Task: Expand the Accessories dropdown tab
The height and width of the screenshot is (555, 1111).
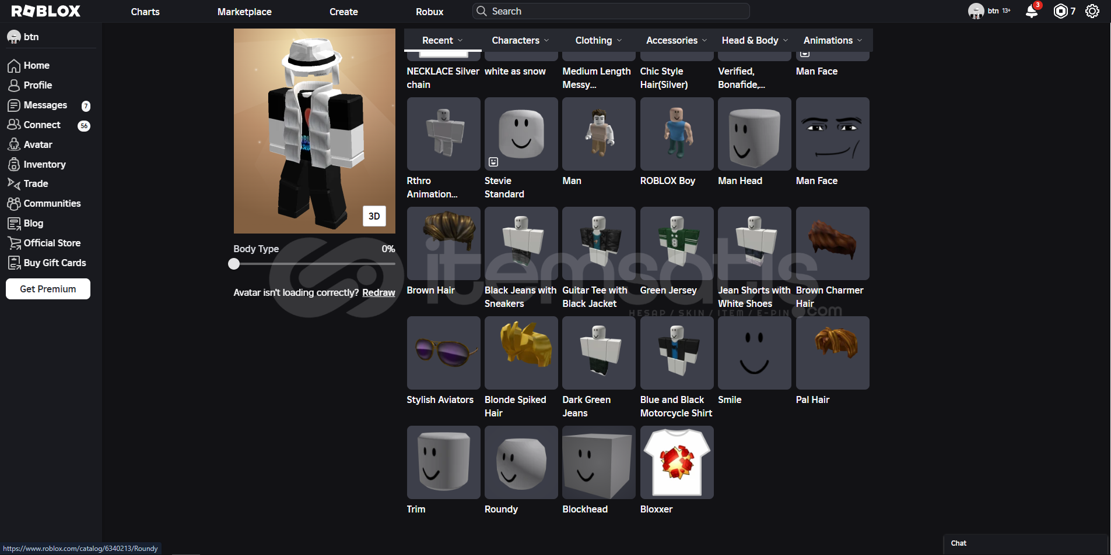Action: (677, 40)
